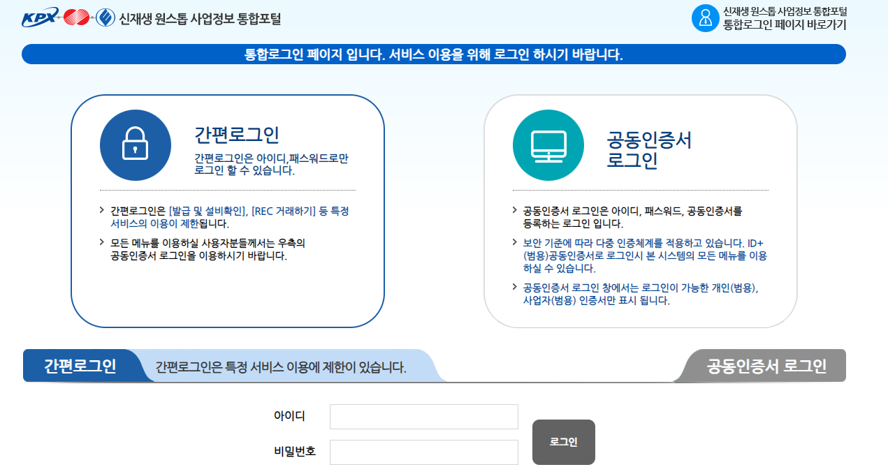888x474 pixels.
Task: Click the 비밀번호 input field
Action: (x=423, y=451)
